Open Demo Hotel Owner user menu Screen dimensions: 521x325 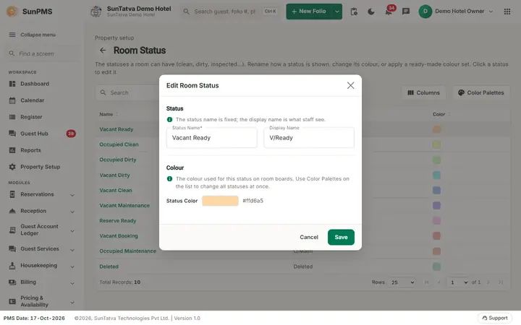click(x=456, y=12)
